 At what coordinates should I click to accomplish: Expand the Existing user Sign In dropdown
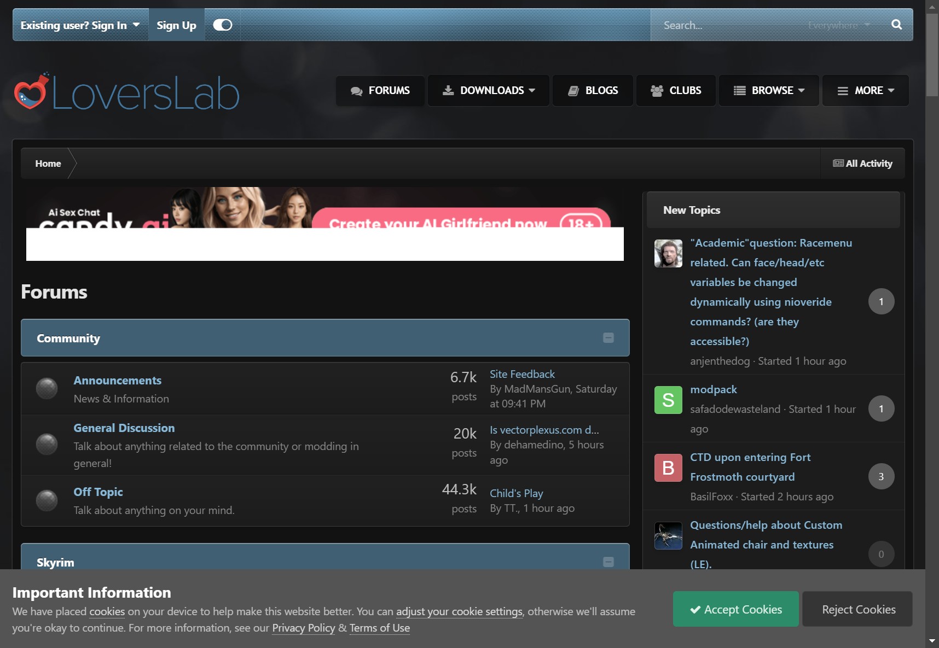point(80,25)
